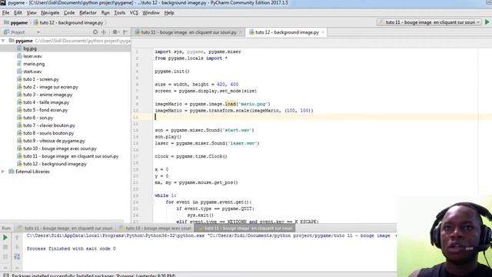The image size is (492, 277).
Task: Open the View menu
Action: click(32, 13)
